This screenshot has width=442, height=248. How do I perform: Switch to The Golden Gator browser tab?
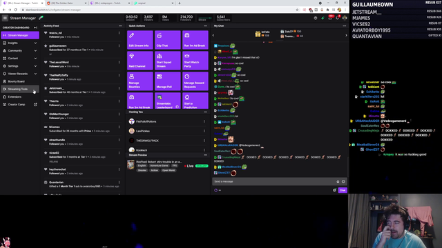66,3
